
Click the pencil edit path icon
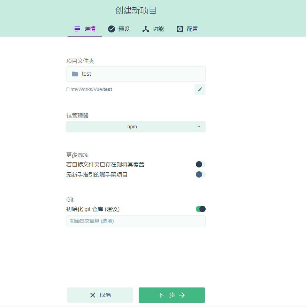(x=200, y=89)
